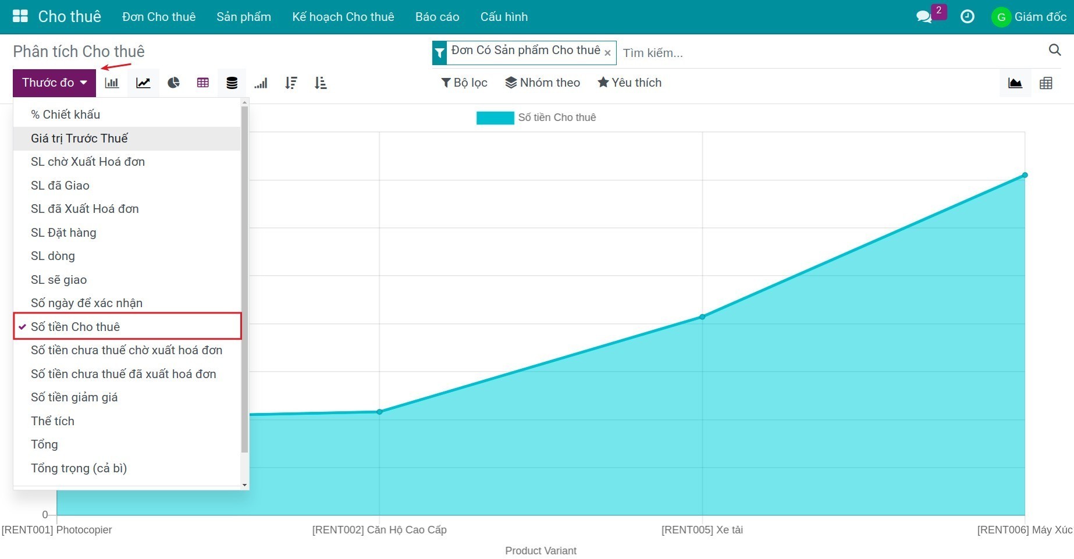This screenshot has width=1074, height=559.
Task: Toggle the SL đã Giao measure
Action: (127, 186)
